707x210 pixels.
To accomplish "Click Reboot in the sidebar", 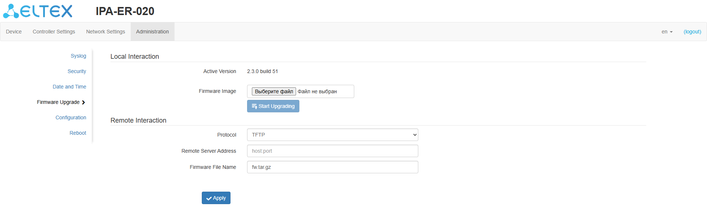I will [78, 133].
